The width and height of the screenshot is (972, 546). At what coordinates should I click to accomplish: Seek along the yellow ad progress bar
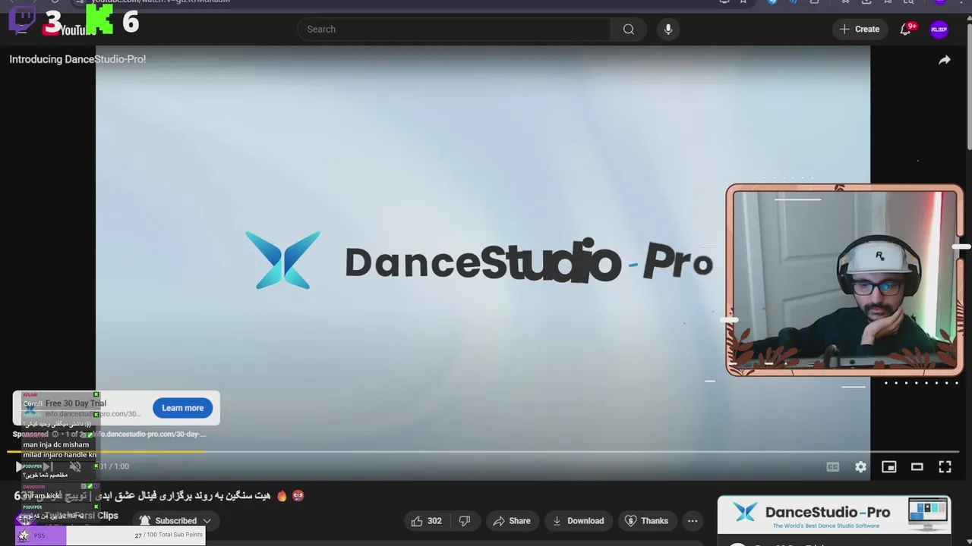coord(106,452)
